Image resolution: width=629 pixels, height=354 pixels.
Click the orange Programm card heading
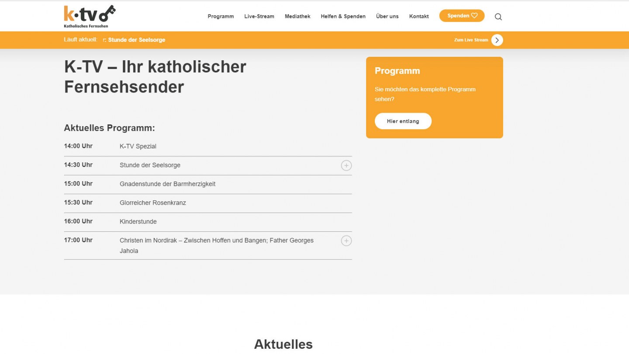[x=397, y=71]
